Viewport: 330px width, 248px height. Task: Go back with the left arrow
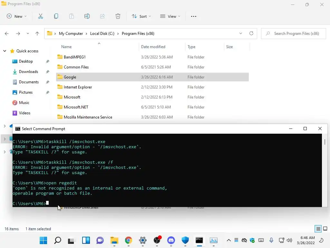coord(7,34)
